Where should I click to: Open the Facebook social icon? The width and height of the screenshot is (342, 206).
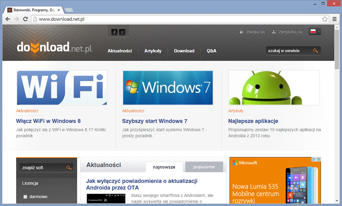coord(114,32)
